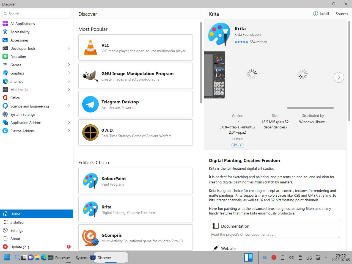Image resolution: width=352 pixels, height=264 pixels.
Task: Open Discover Settings in the sidebar
Action: tap(37, 230)
